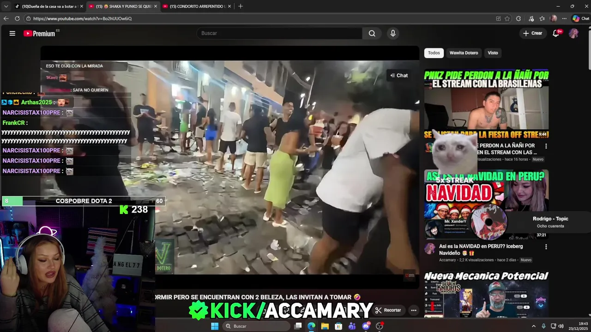Select the Wawita Dotero filter chip
591x332 pixels.
coord(464,53)
